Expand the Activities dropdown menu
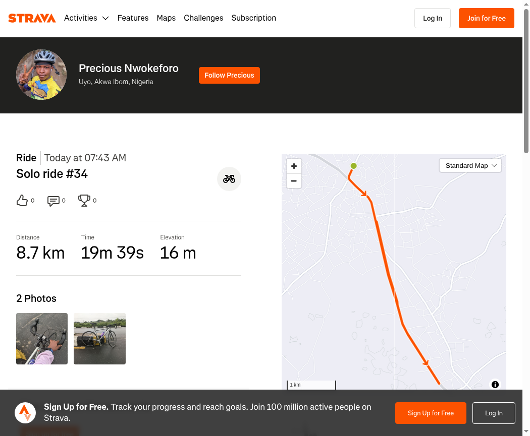This screenshot has height=436, width=530. [x=86, y=18]
